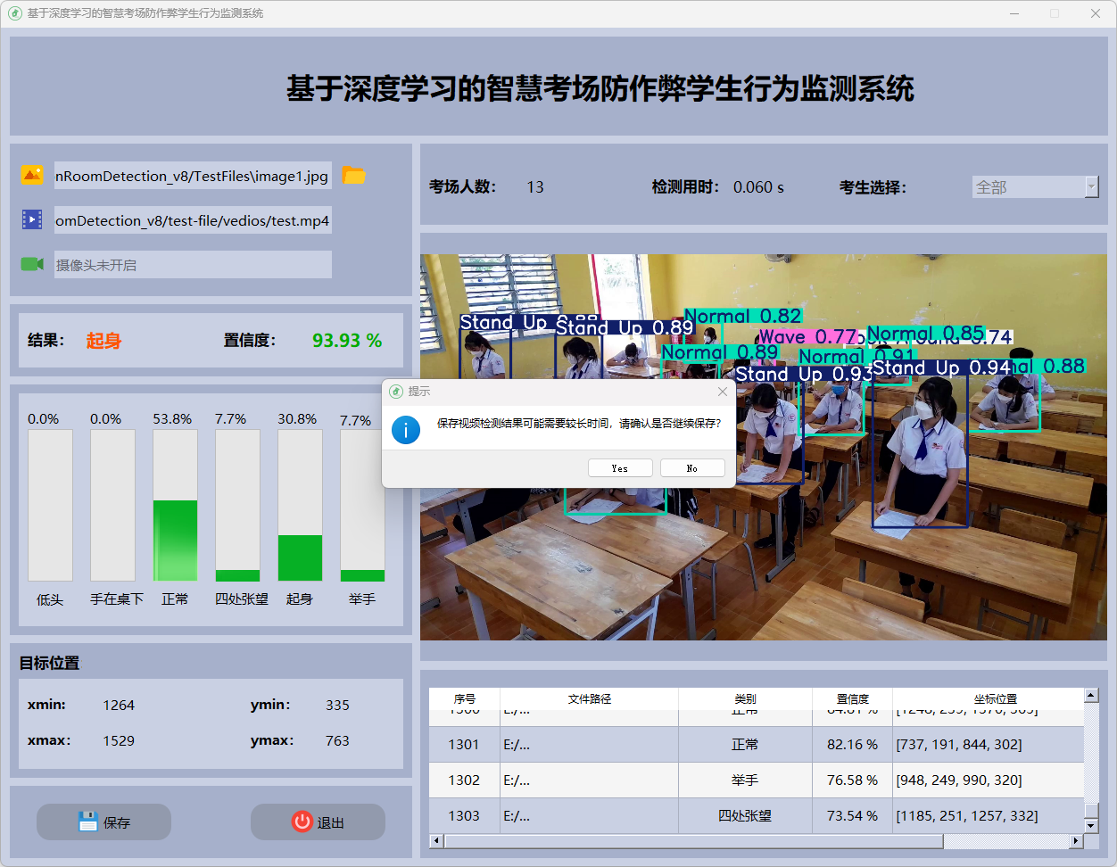Screen dimensions: 1117x867
Task: Click the horizontal scrollbar right arrow
Action: pyautogui.click(x=1077, y=841)
